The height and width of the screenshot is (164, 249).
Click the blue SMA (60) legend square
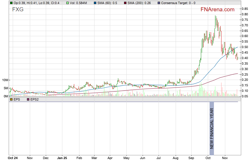click(95, 3)
